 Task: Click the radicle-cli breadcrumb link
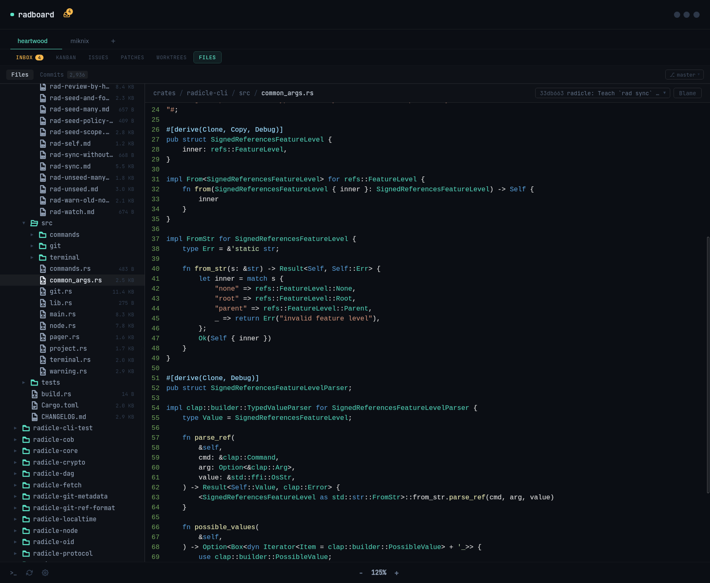(207, 93)
